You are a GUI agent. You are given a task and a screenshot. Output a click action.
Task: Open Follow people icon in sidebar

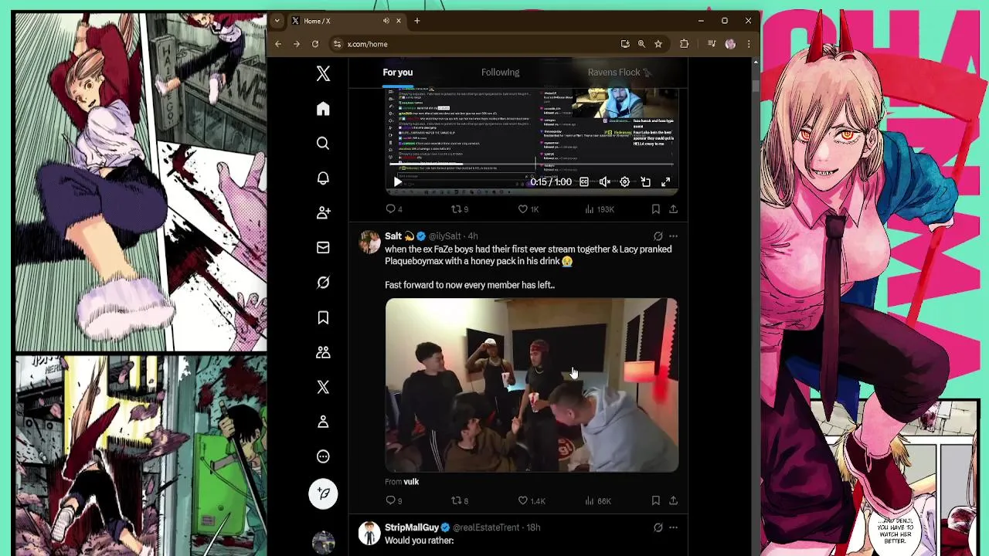pyautogui.click(x=323, y=212)
